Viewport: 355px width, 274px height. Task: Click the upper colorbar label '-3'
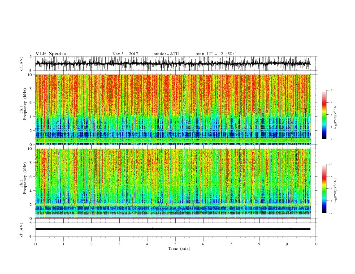[x=331, y=90]
